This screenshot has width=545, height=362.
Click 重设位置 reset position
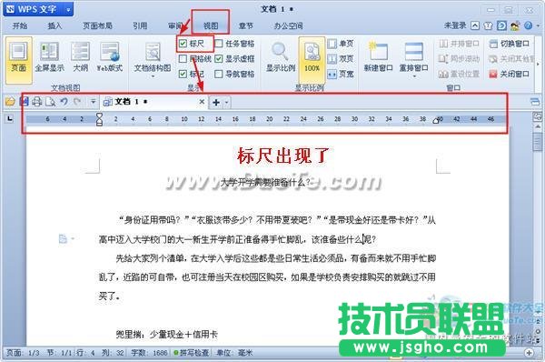pyautogui.click(x=459, y=74)
